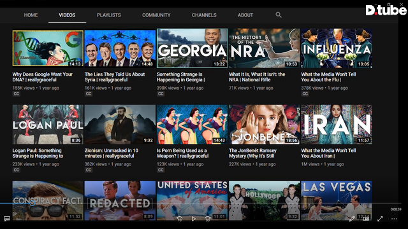Skip forward 30 seconds
Image resolution: width=408 pixels, height=229 pixels.
pyautogui.click(x=207, y=219)
